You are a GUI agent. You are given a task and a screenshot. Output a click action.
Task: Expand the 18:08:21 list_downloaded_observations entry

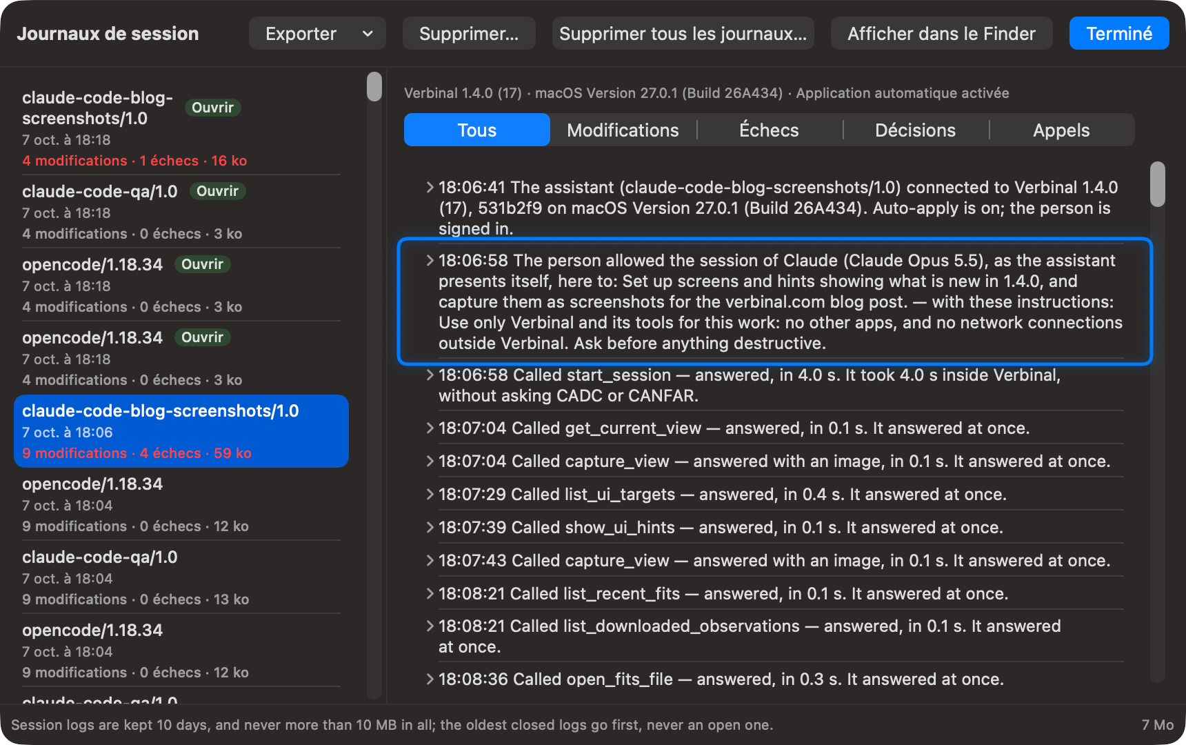(x=430, y=626)
